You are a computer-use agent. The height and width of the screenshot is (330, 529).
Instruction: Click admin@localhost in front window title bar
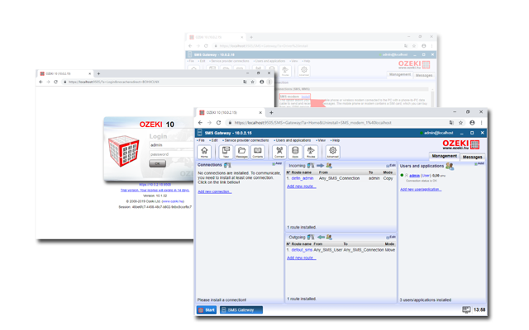click(438, 133)
